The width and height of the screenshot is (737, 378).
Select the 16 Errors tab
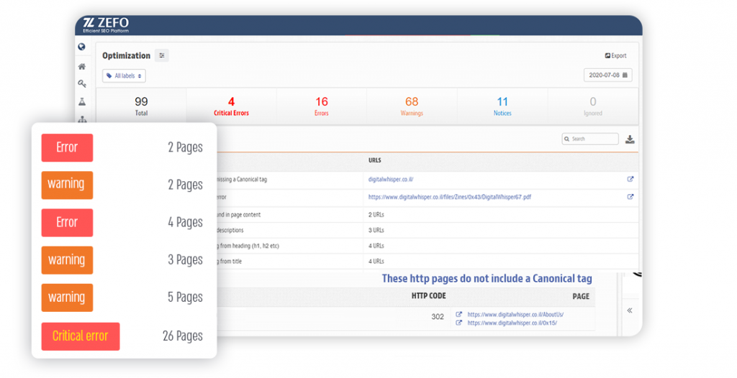click(x=322, y=106)
